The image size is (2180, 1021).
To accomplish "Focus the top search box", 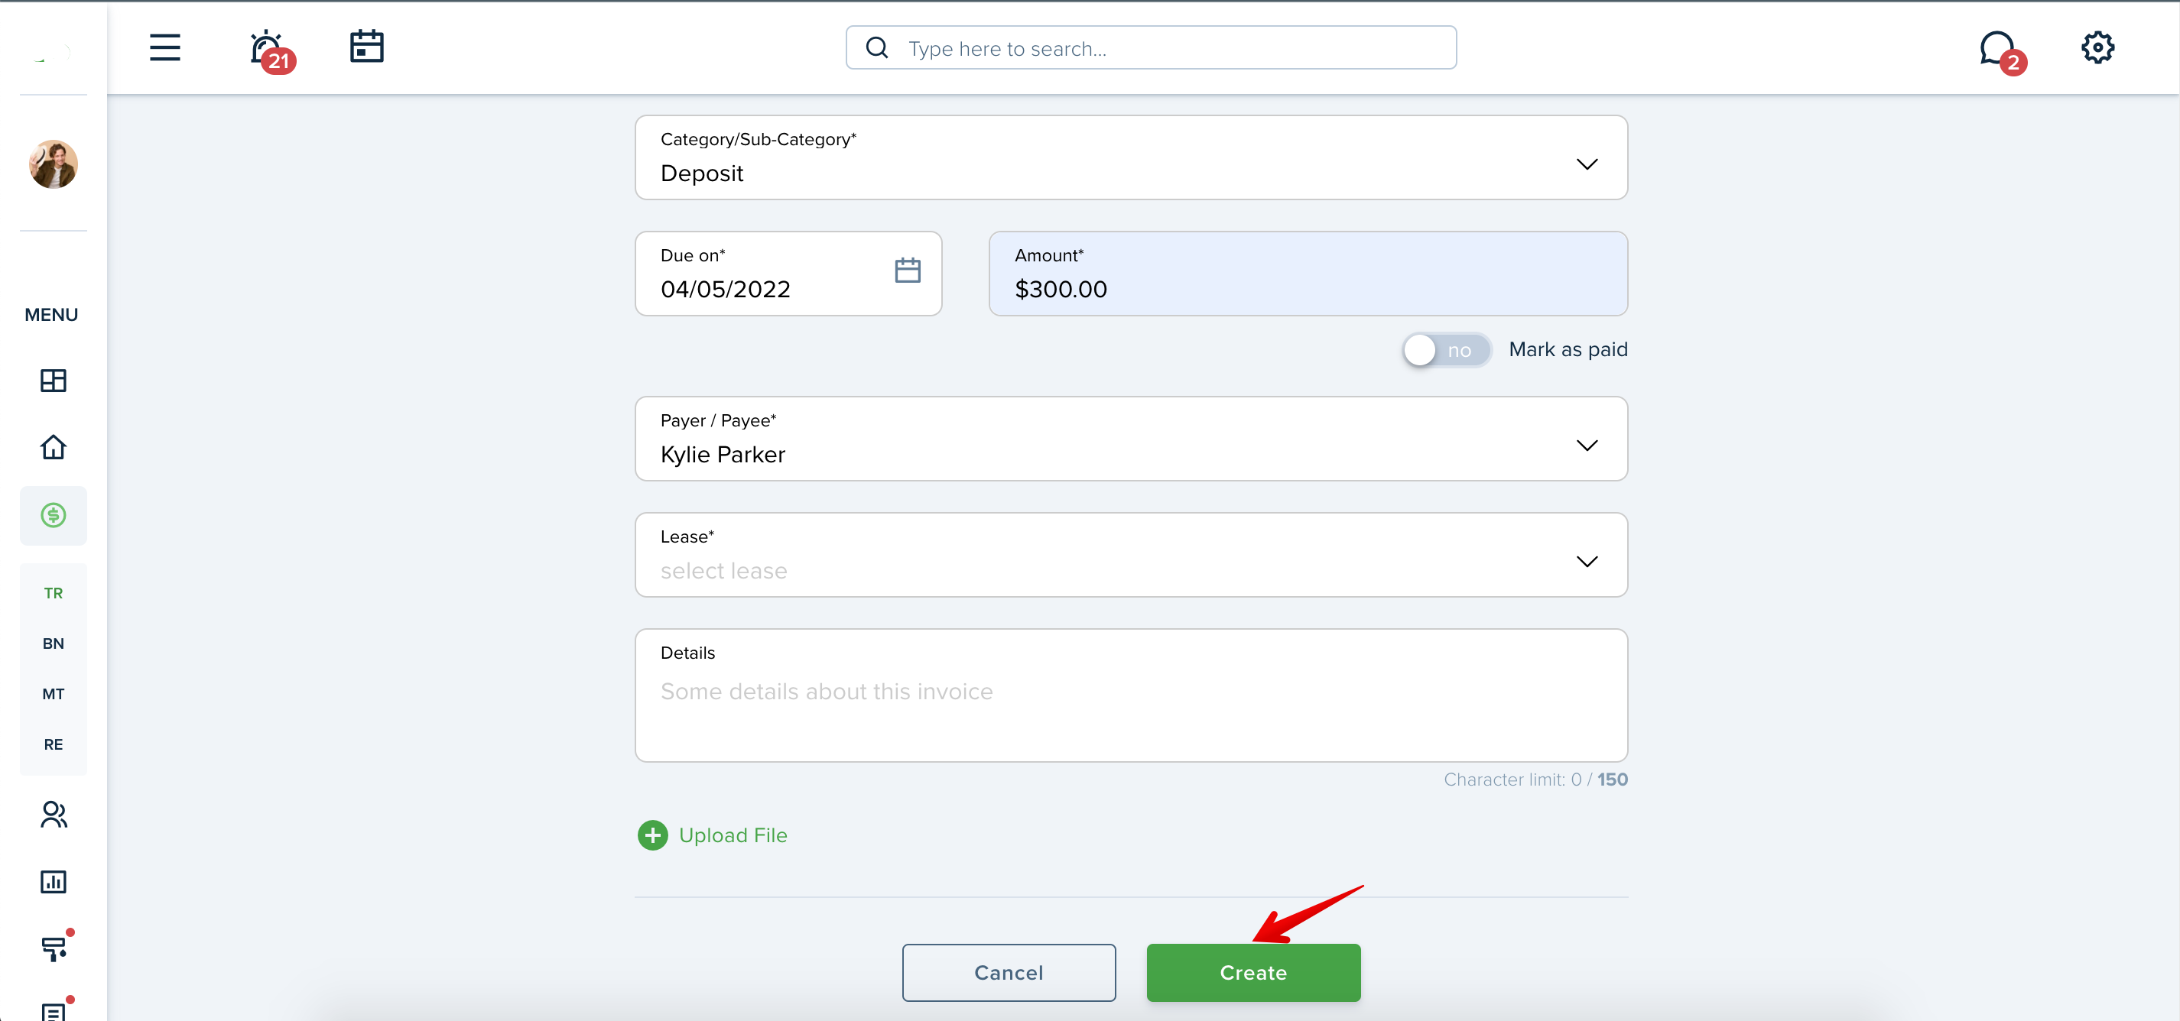I will [1151, 48].
